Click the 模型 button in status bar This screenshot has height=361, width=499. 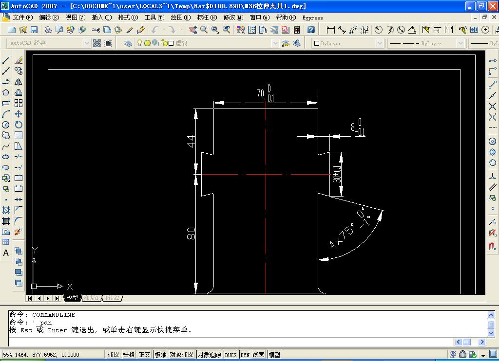[274, 355]
